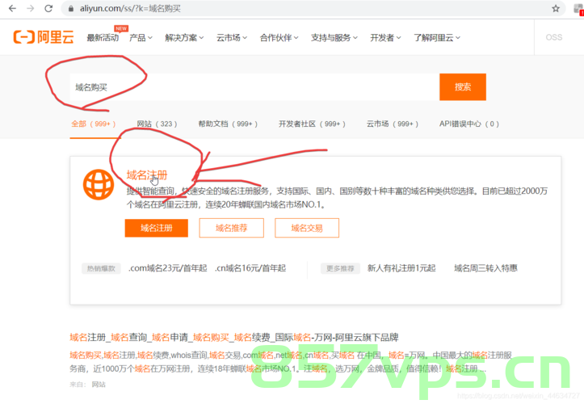
Task: Click the 域名推荐 button
Action: coord(231,228)
